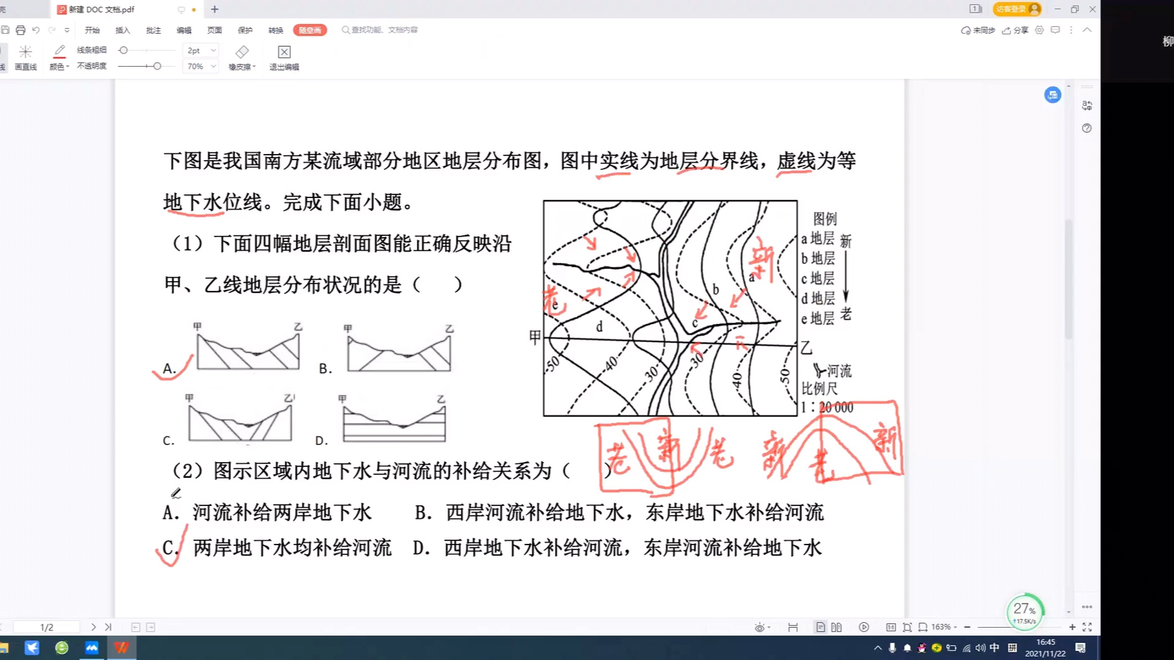Show hidden system tray icons

pyautogui.click(x=878, y=648)
